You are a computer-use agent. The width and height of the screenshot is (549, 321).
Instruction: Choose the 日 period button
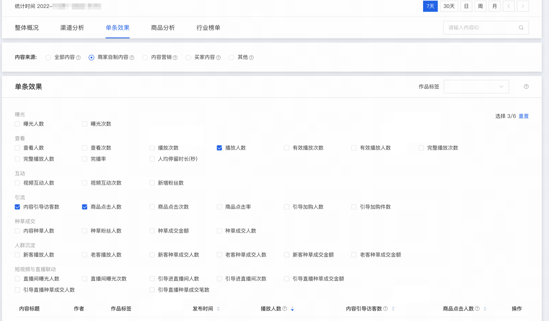coord(466,6)
